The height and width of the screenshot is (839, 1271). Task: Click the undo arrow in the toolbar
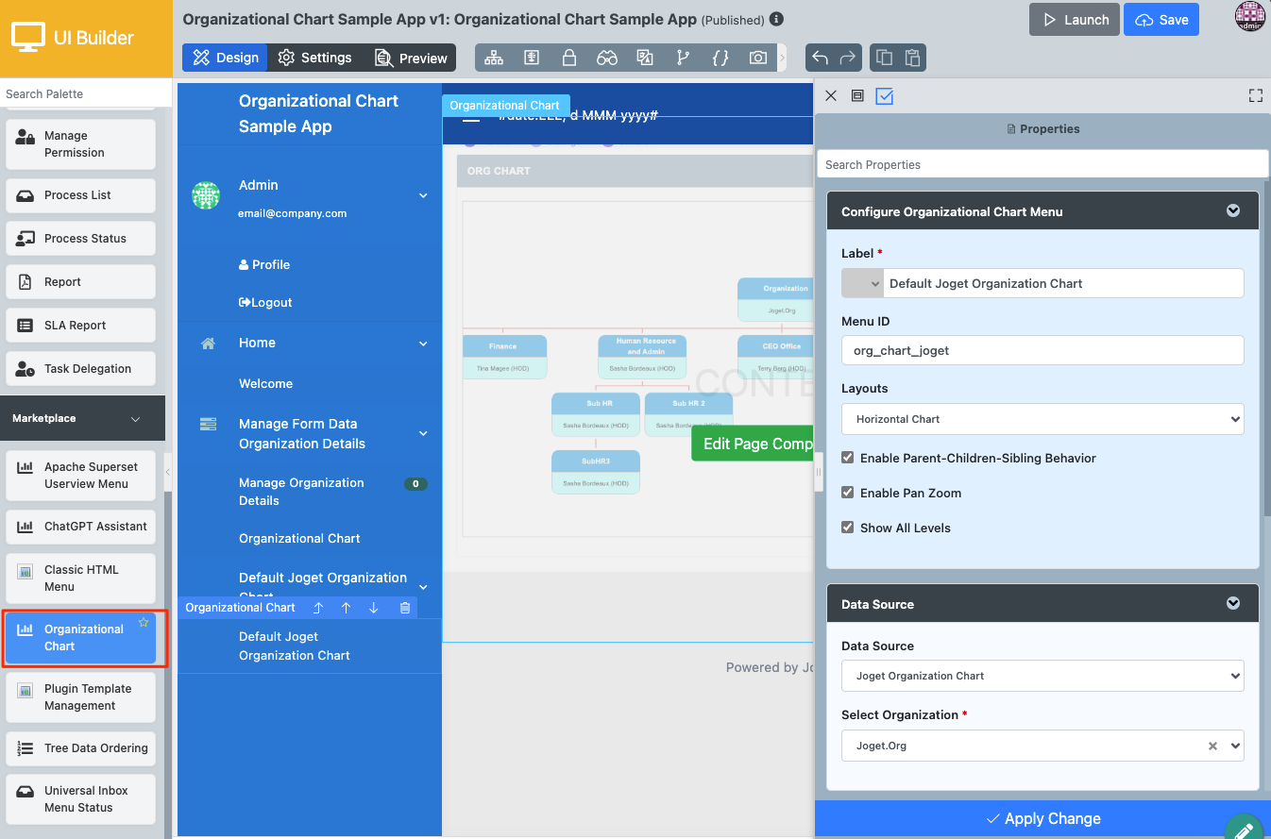[820, 58]
